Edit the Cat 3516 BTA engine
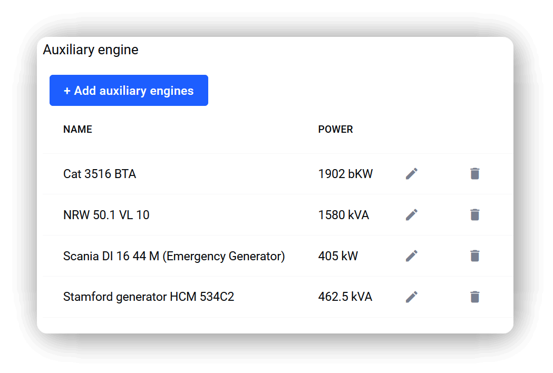This screenshot has height=373, width=553. pos(412,174)
